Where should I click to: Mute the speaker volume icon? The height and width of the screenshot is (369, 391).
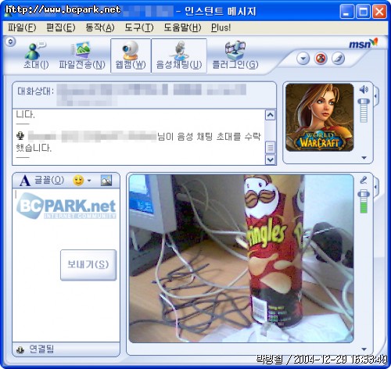point(364,90)
